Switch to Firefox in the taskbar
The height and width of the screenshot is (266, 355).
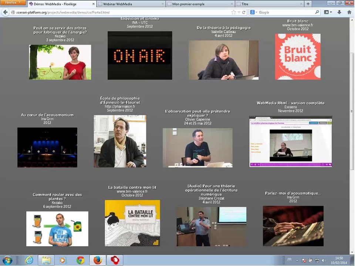pyautogui.click(x=98, y=260)
